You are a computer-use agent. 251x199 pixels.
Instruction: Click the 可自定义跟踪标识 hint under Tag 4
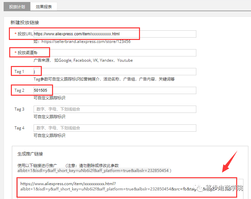(x=49, y=136)
